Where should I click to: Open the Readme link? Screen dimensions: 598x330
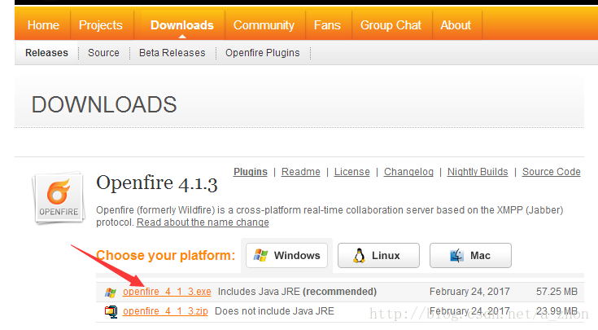click(301, 172)
